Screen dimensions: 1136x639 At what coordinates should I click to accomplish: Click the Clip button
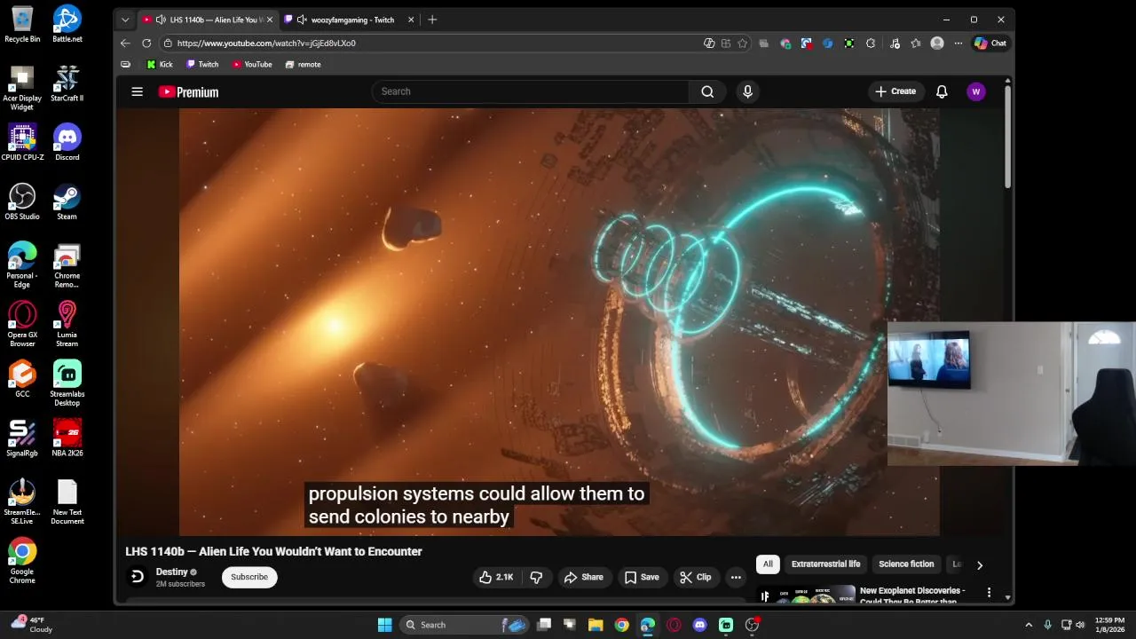[x=696, y=577]
